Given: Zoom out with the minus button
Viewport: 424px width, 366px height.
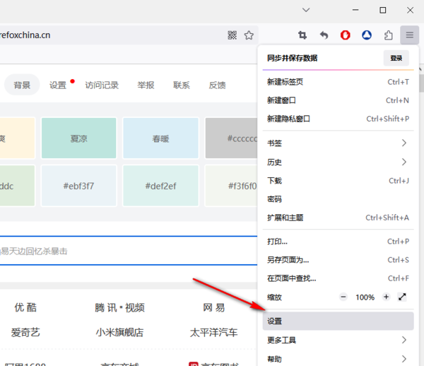Looking at the screenshot, I should (x=343, y=297).
